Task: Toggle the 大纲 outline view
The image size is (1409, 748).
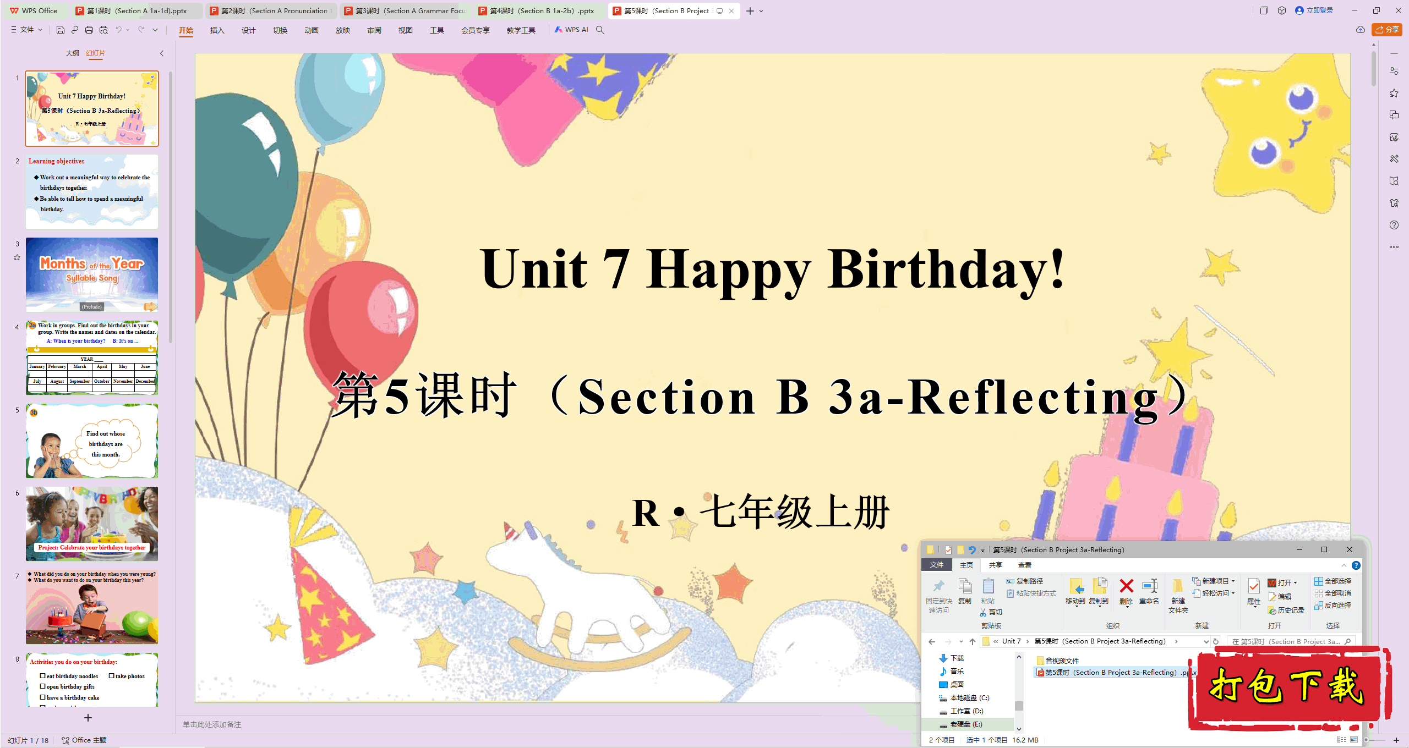Action: pyautogui.click(x=73, y=53)
